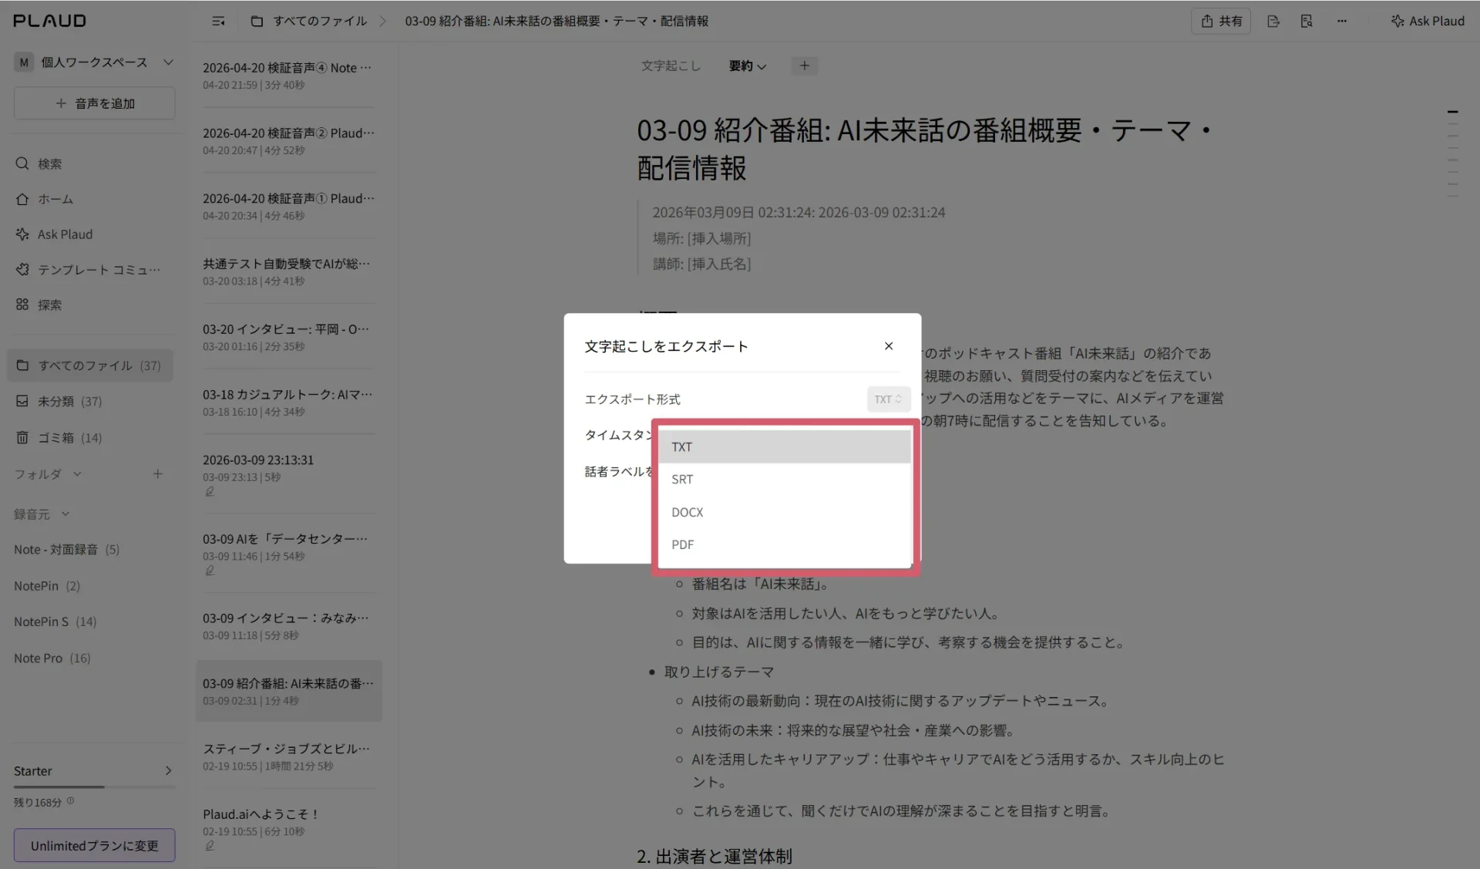Open recording 2026-04-20 verification audio ④
Screen dimensions: 1480x869
pyautogui.click(x=288, y=76)
